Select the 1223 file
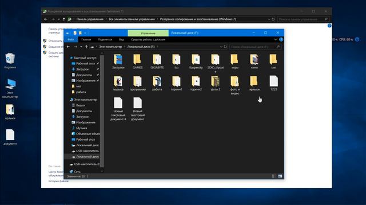This screenshot has width=366, height=205. click(273, 83)
